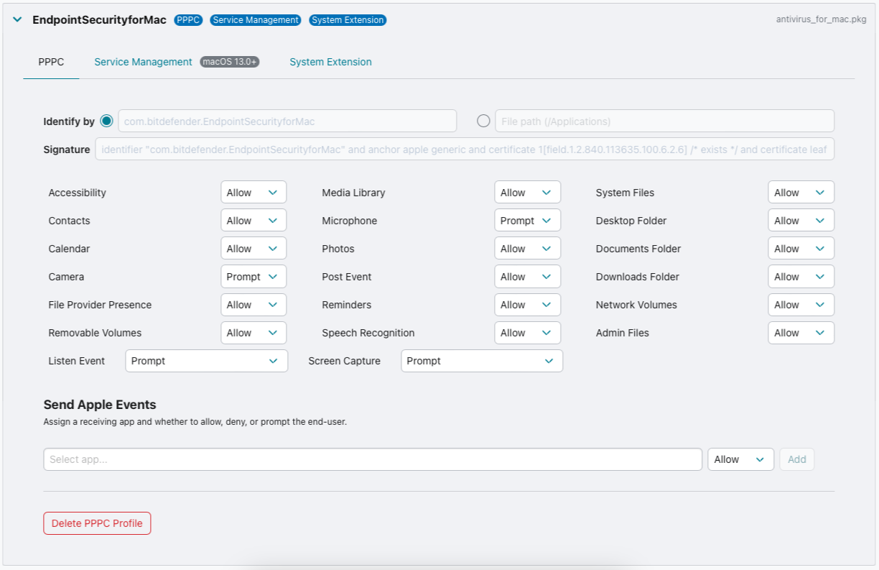The height and width of the screenshot is (570, 879).
Task: Open the Admin Files dropdown
Action: [801, 333]
